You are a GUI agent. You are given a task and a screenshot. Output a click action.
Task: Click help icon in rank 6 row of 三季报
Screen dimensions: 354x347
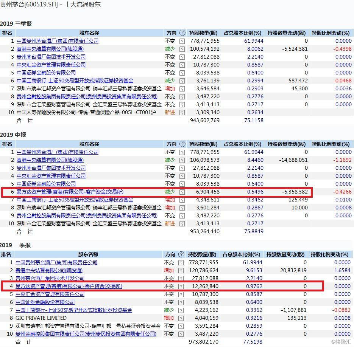pos(182,81)
